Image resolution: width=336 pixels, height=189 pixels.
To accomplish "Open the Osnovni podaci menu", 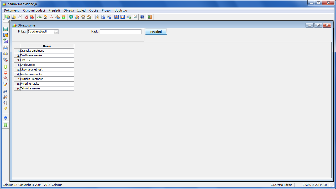I will [34, 10].
